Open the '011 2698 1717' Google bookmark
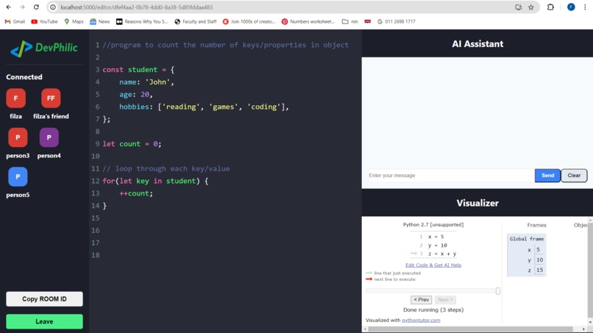The image size is (593, 333). coord(397,21)
